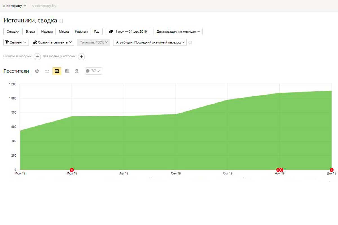
Task: Switch chart to pie chart view
Action: 37,71
